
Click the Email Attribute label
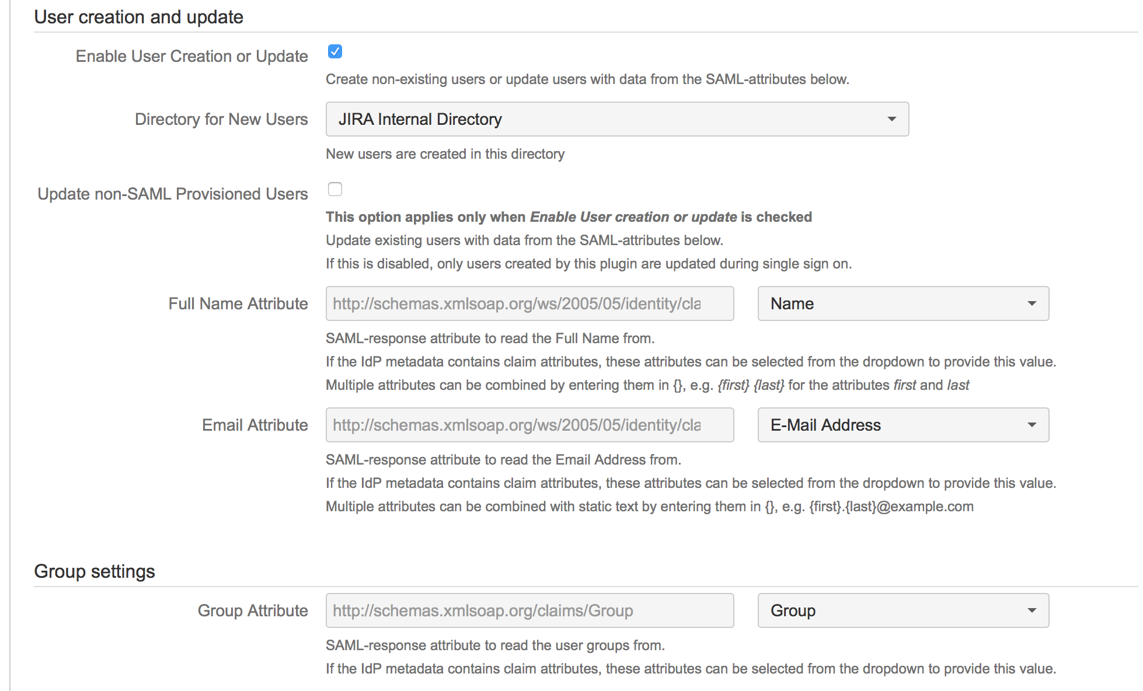[x=255, y=425]
